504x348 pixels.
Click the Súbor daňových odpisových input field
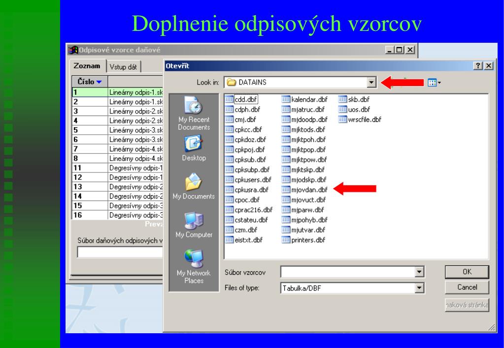coord(120,252)
